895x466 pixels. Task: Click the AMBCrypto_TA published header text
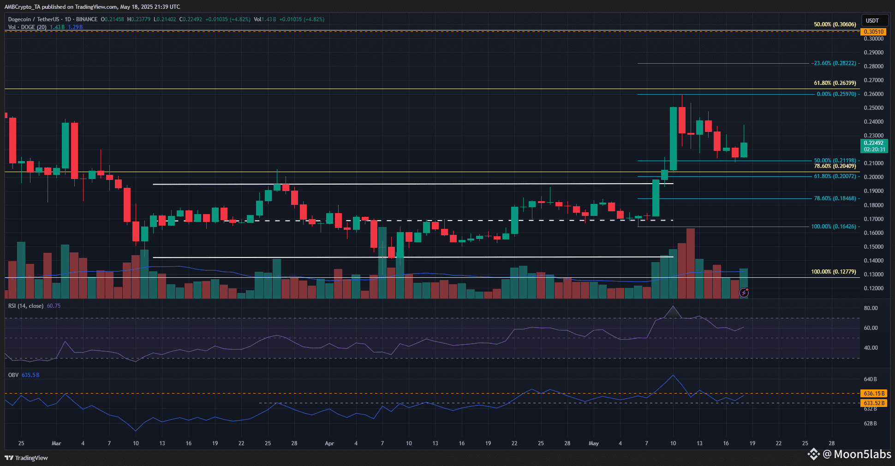point(92,7)
